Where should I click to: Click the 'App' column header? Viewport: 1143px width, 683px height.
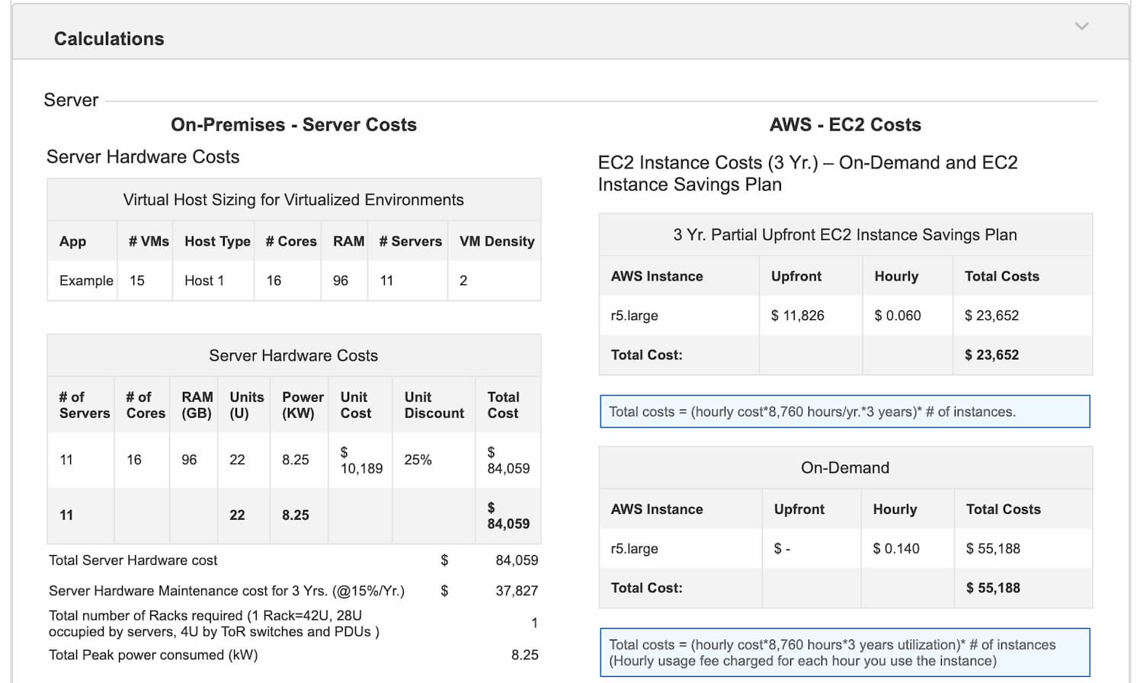72,241
